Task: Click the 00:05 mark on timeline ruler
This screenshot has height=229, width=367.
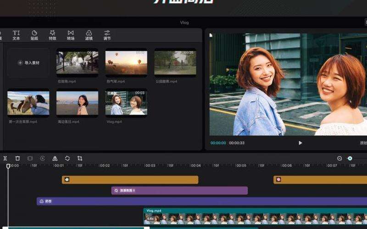Action: (x=241, y=165)
